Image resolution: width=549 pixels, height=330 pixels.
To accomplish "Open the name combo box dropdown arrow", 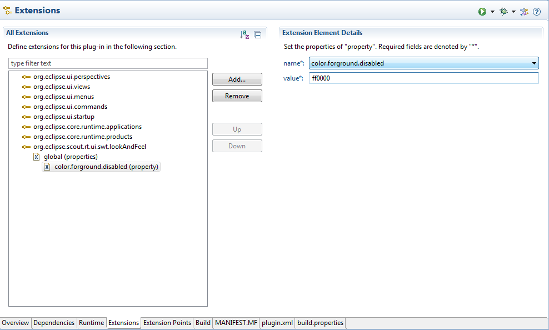I will click(534, 63).
